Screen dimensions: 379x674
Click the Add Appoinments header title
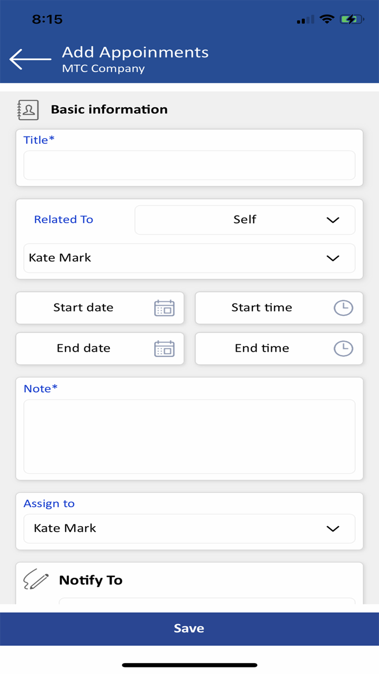click(135, 52)
